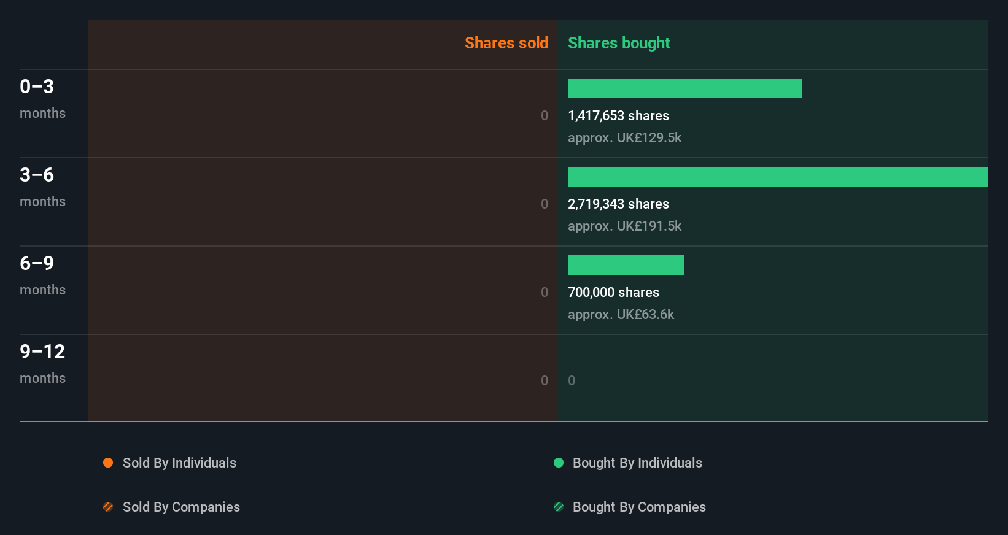Click the '6–9' months row label

[x=37, y=263]
